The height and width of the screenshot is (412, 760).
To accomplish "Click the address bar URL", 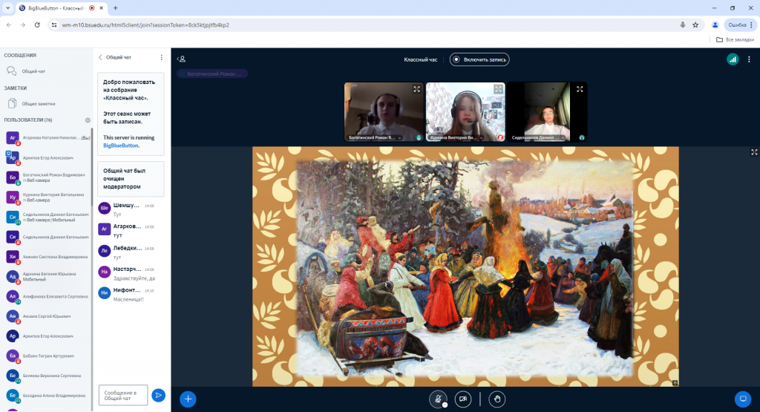I will coord(145,24).
